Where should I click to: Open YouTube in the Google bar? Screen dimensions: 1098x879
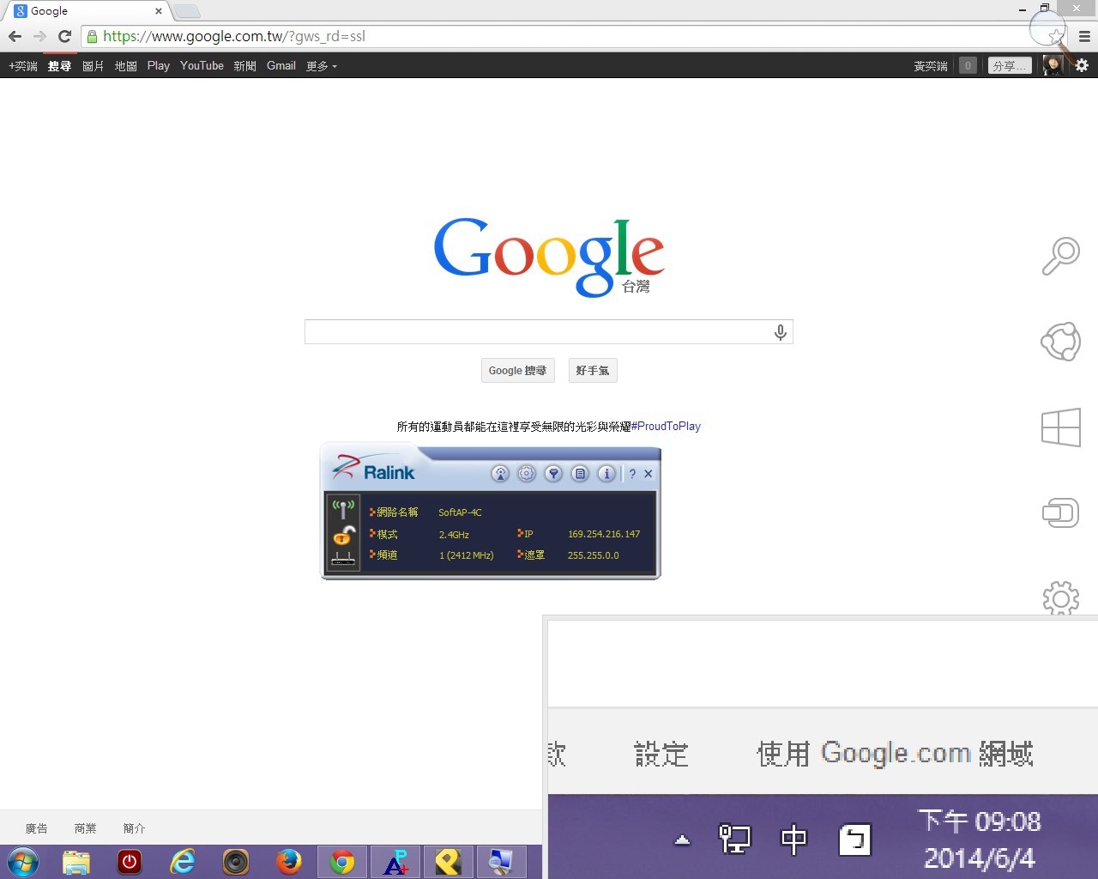202,66
